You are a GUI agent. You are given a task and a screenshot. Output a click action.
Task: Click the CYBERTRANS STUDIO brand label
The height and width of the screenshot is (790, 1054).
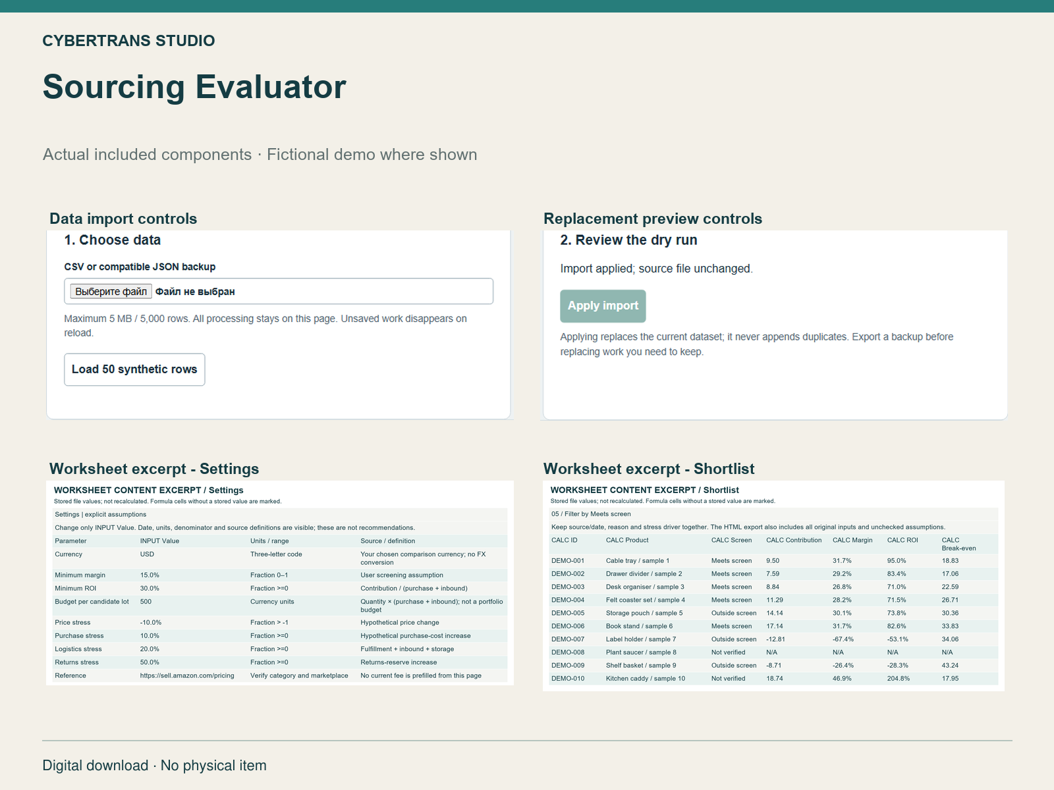(x=128, y=41)
